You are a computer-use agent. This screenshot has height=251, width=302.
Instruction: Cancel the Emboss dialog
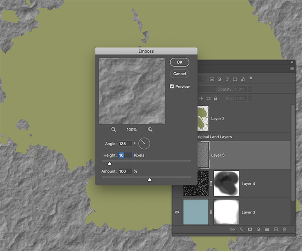(179, 74)
